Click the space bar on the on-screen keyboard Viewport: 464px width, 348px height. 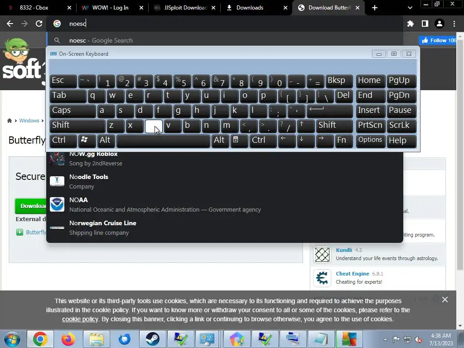point(163,141)
